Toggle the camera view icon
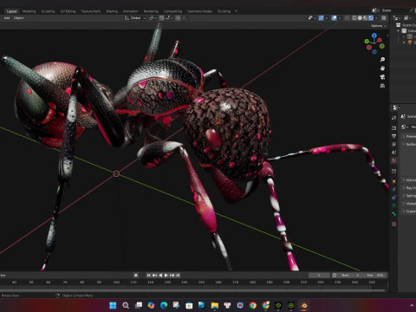Viewport: 416px width, 312px height. (x=382, y=77)
